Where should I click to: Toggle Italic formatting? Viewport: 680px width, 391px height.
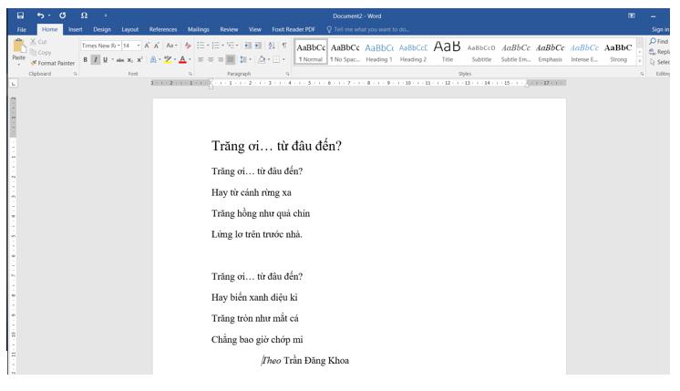97,61
